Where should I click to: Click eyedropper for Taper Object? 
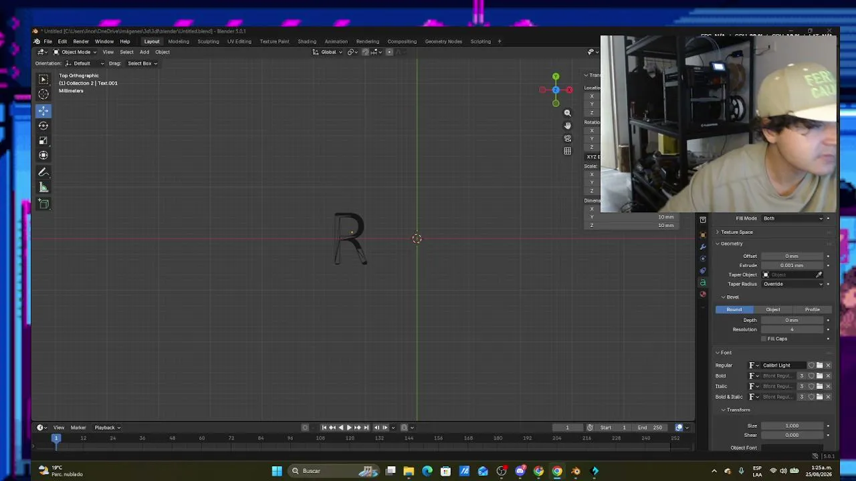819,275
